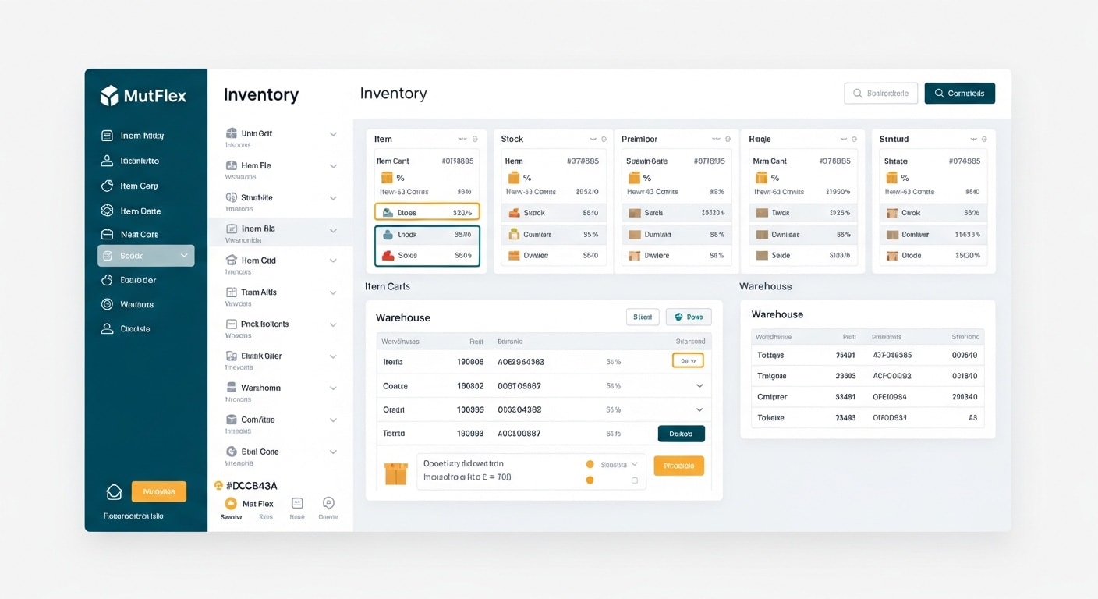1098x599 pixels.
Task: Open the orange-outlined dropdown in Iterila row
Action: coord(688,360)
